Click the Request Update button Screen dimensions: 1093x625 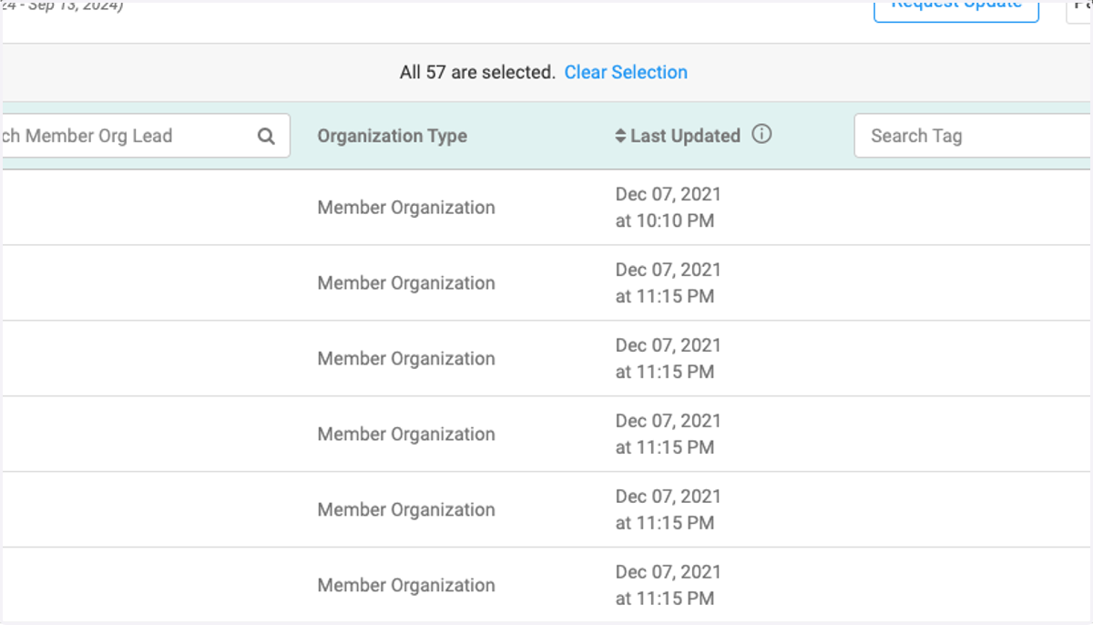click(956, 11)
